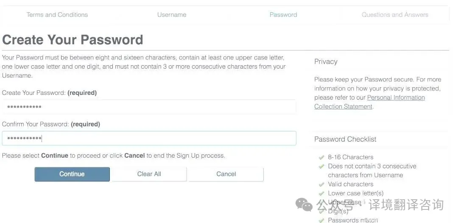Open the Personal Information Collection Statement link
Image resolution: width=458 pixels, height=223 pixels.
click(396, 98)
